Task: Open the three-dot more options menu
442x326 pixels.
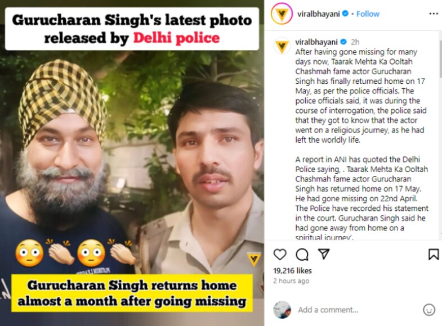Action: coord(433,14)
